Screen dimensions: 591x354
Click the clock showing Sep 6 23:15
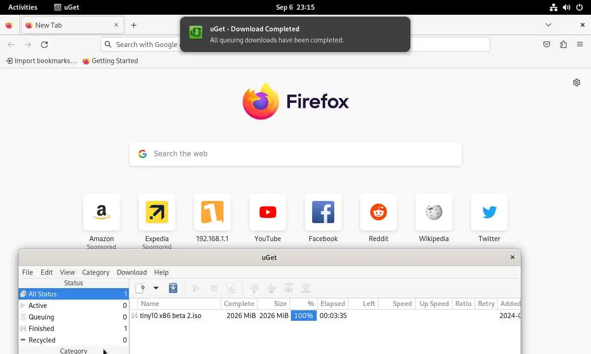point(295,7)
